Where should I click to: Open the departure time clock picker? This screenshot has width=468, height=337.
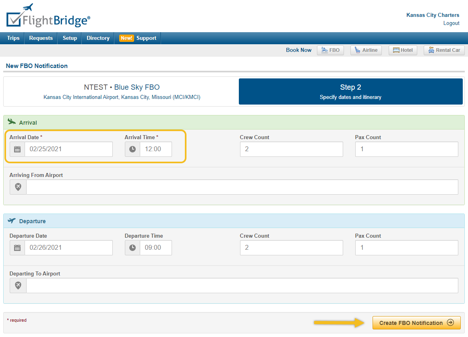pyautogui.click(x=132, y=248)
